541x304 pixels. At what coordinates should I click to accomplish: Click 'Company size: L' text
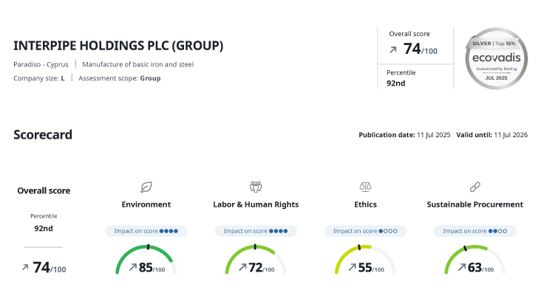(x=39, y=78)
